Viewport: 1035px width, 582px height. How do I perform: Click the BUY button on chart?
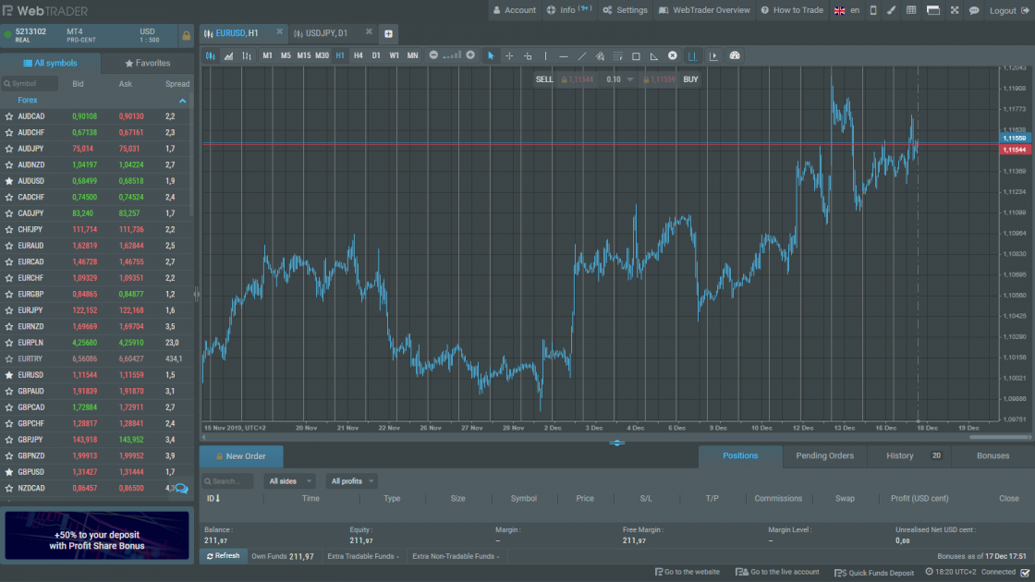coord(690,79)
